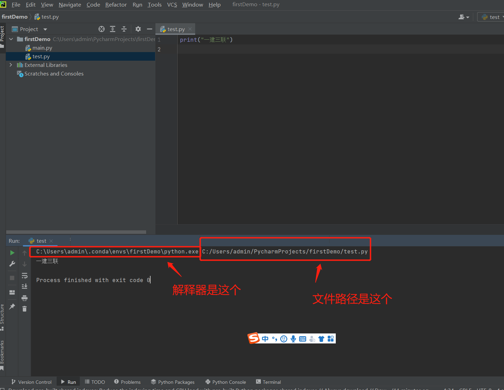
Task: Open Python Packages tool window
Action: [173, 382]
